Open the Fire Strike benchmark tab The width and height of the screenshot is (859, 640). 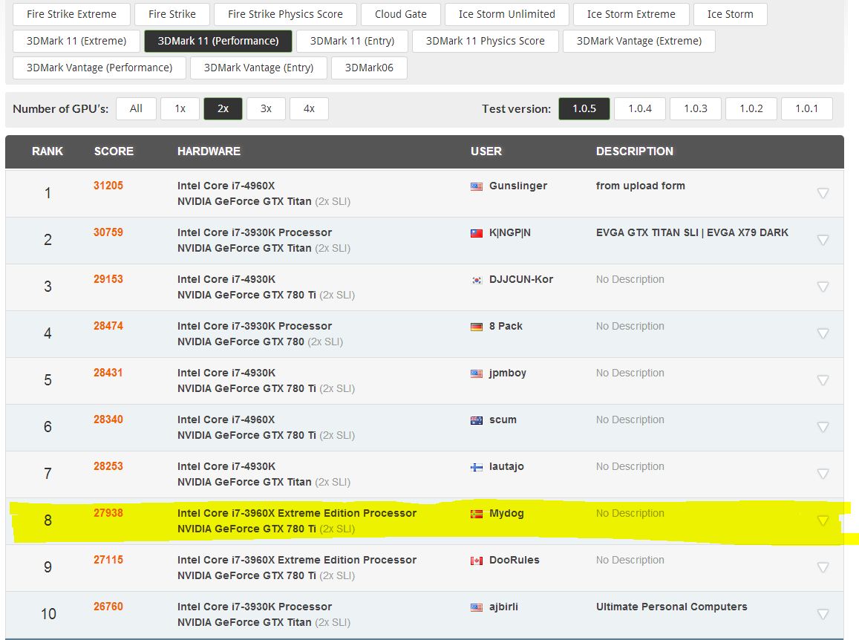[172, 14]
